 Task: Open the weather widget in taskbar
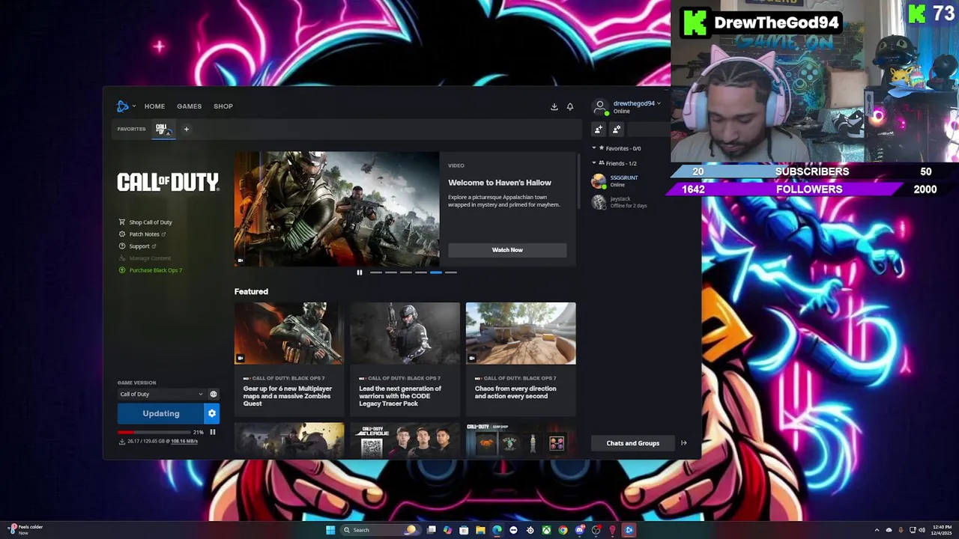click(x=24, y=529)
